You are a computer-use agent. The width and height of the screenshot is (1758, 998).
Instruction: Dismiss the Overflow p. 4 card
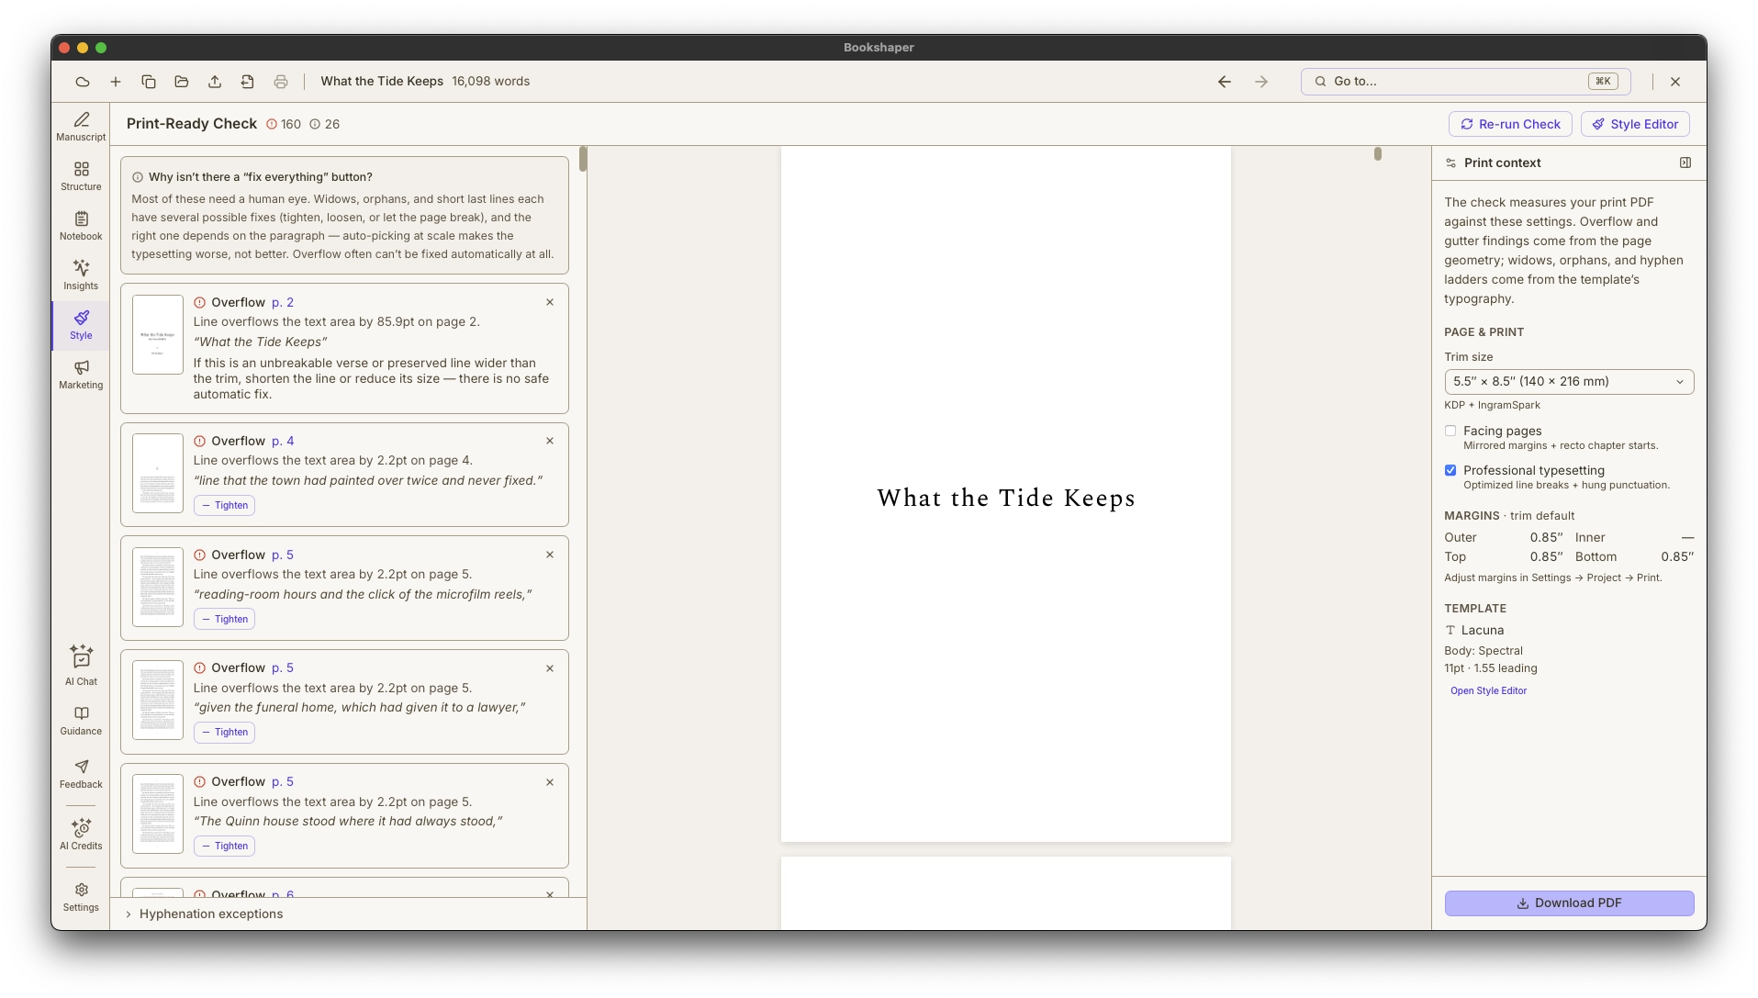coord(550,441)
